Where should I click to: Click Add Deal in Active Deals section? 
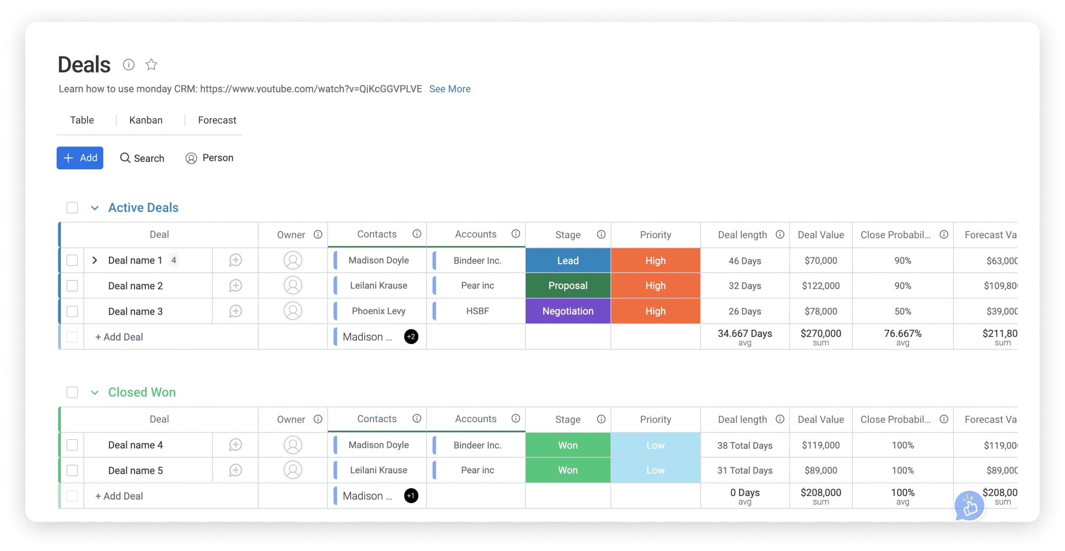[118, 337]
